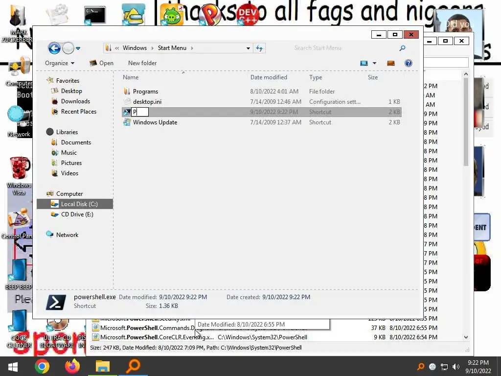Go back with the Explorer back arrow
Viewport: 501px width, 376px height.
[54, 48]
